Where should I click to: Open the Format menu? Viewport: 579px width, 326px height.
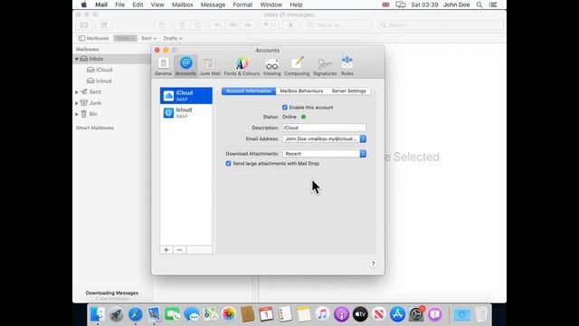pos(242,5)
